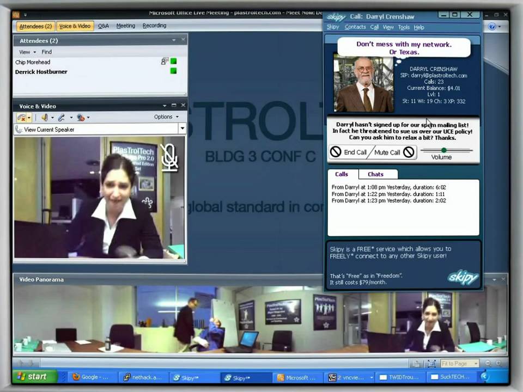
Task: Select the call from Darryl at 1:08 pm
Action: coord(388,187)
